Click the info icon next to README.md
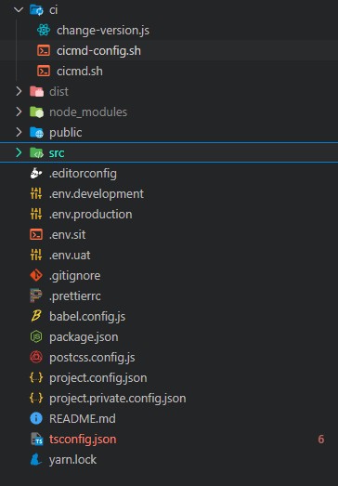338x486 pixels. click(x=36, y=418)
